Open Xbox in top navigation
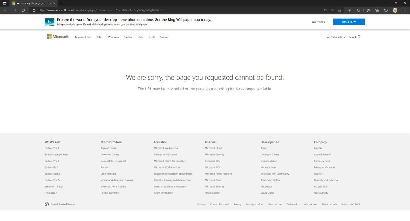The height and width of the screenshot is (221, 410). (141, 37)
